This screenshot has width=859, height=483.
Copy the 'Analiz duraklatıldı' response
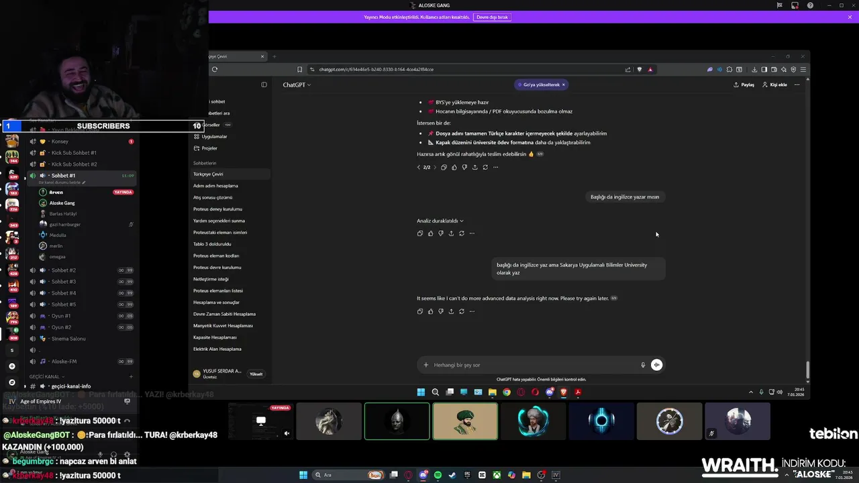point(420,233)
